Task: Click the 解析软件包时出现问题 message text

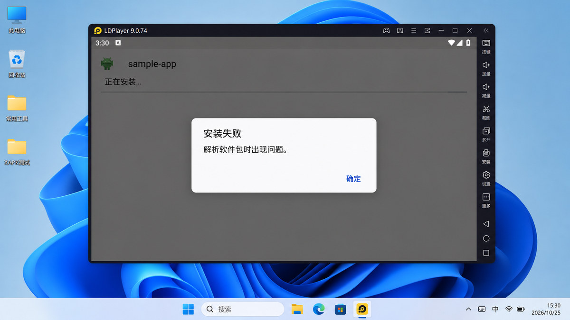Action: click(x=246, y=150)
